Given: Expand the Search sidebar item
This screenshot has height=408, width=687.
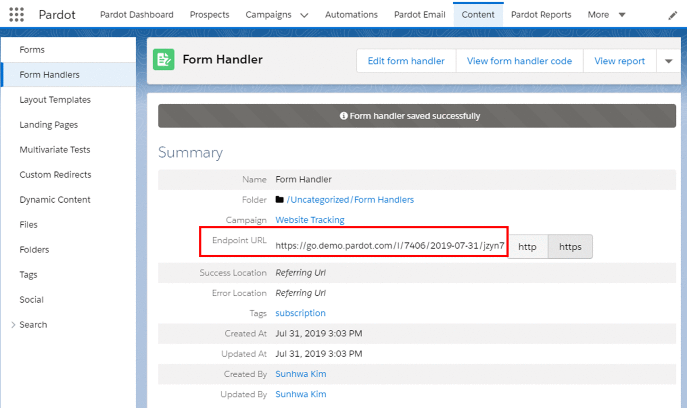Looking at the screenshot, I should 13,324.
